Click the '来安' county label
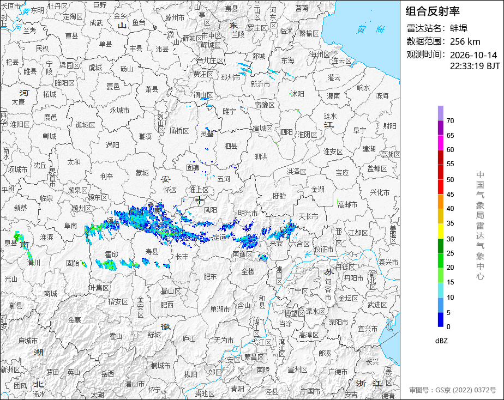 click(x=276, y=243)
